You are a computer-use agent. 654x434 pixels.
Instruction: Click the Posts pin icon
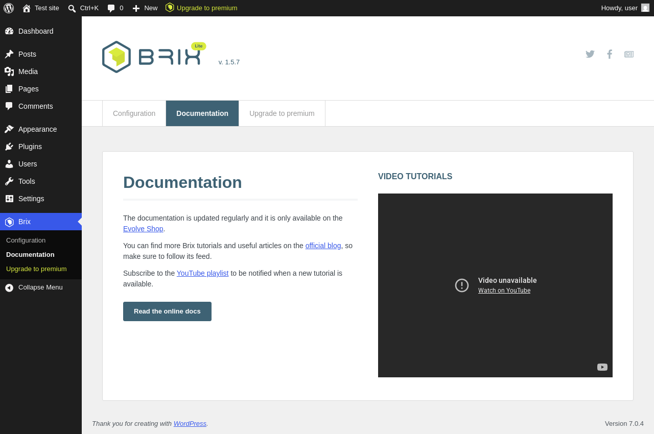pyautogui.click(x=9, y=54)
